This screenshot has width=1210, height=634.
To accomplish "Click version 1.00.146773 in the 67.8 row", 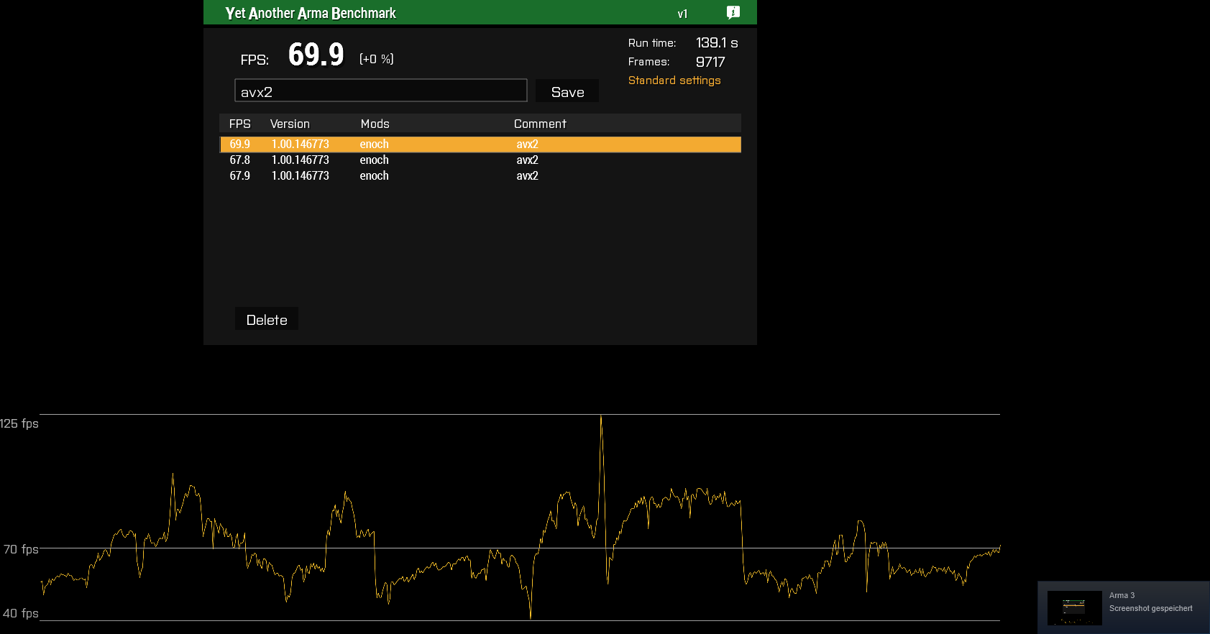I will coord(300,160).
